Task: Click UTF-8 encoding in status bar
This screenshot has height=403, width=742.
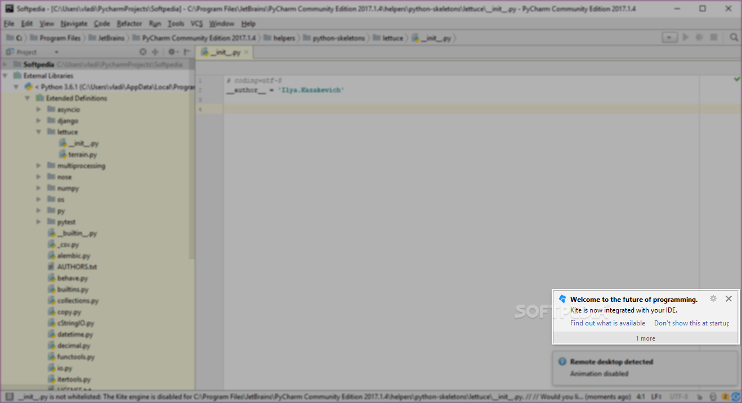Action: point(679,397)
